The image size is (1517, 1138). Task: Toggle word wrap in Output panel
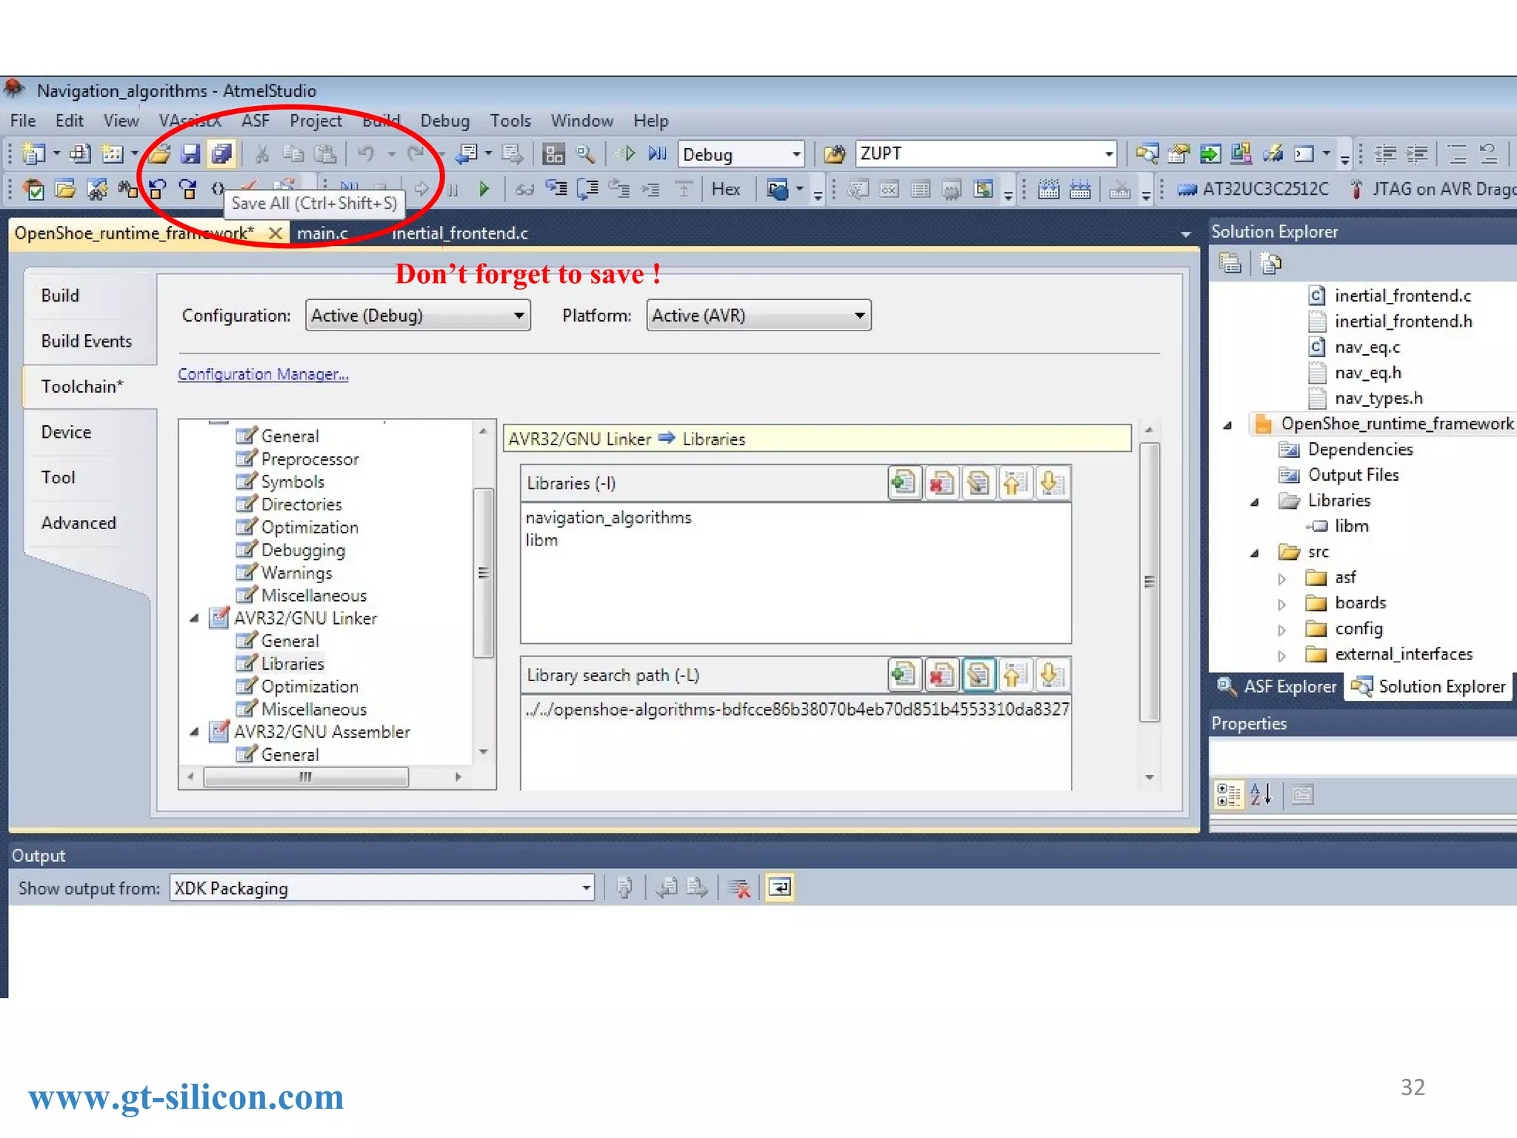(779, 887)
